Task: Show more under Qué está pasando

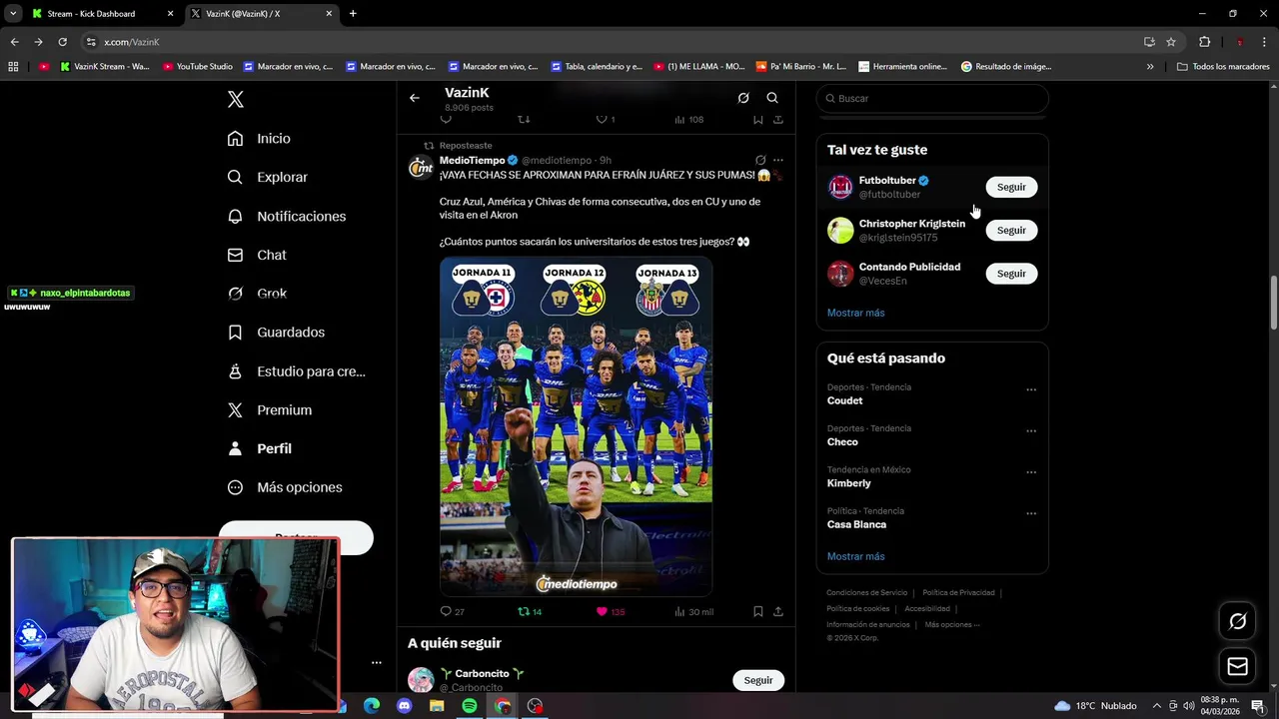Action: [855, 556]
